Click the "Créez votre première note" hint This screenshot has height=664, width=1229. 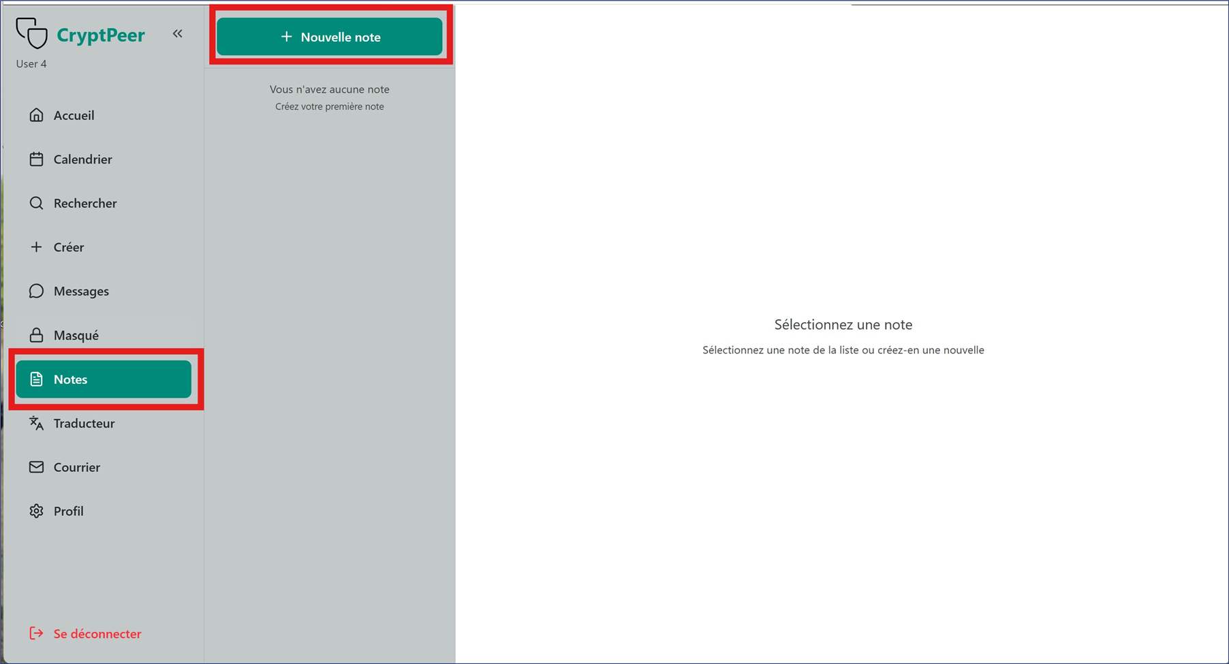click(x=329, y=107)
